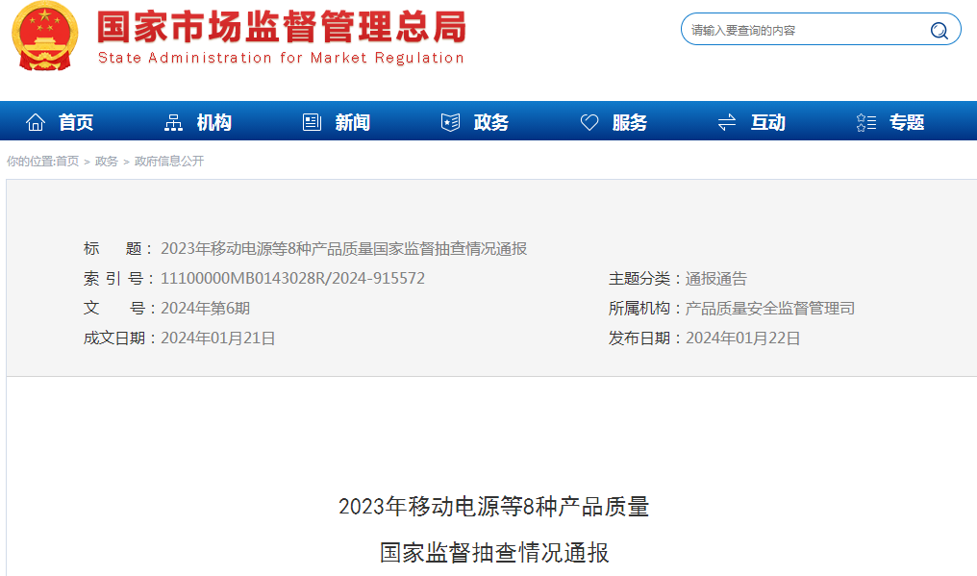Click the 机构 organization icon
Image resolution: width=977 pixels, height=576 pixels.
click(173, 121)
